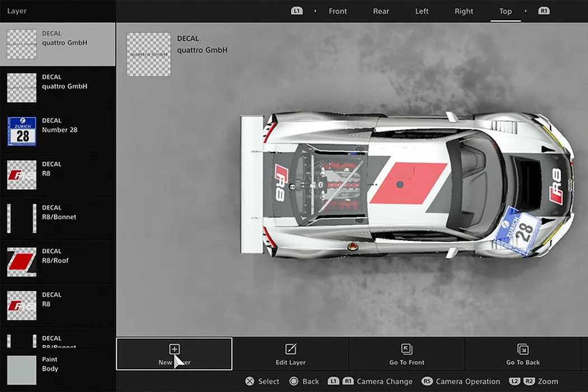The width and height of the screenshot is (588, 392).
Task: Click the quattro GmbH decal preview thumbnail
Action: click(x=148, y=54)
